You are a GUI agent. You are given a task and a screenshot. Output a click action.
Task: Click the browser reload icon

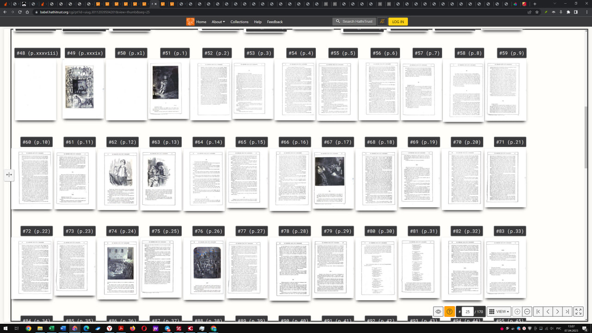20,12
